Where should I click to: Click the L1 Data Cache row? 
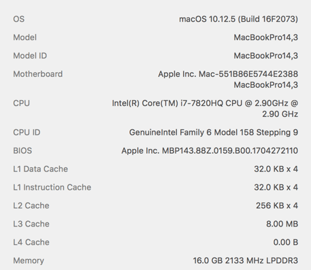pyautogui.click(x=156, y=169)
